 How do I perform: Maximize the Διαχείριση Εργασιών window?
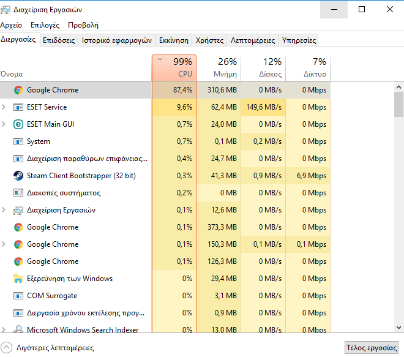tap(362, 10)
